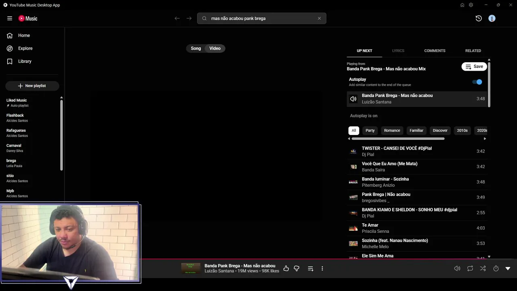Filter the queue by Discover
The height and width of the screenshot is (291, 517).
[x=440, y=131]
